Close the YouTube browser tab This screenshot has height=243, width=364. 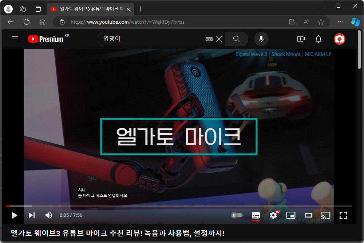point(128,9)
